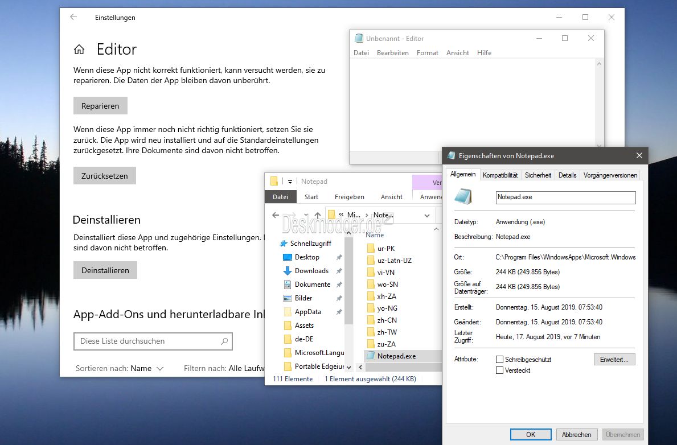
Task: Click the zu-ZA folder icon
Action: point(371,344)
